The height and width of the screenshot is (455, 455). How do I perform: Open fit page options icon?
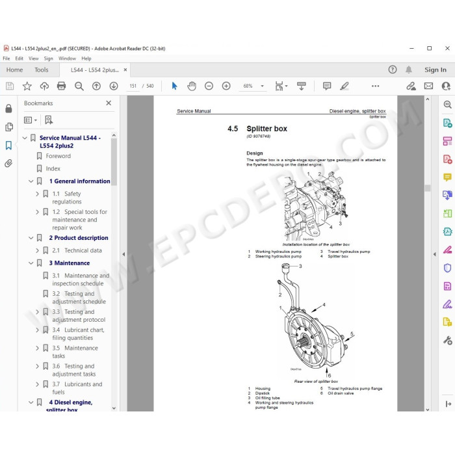281,86
